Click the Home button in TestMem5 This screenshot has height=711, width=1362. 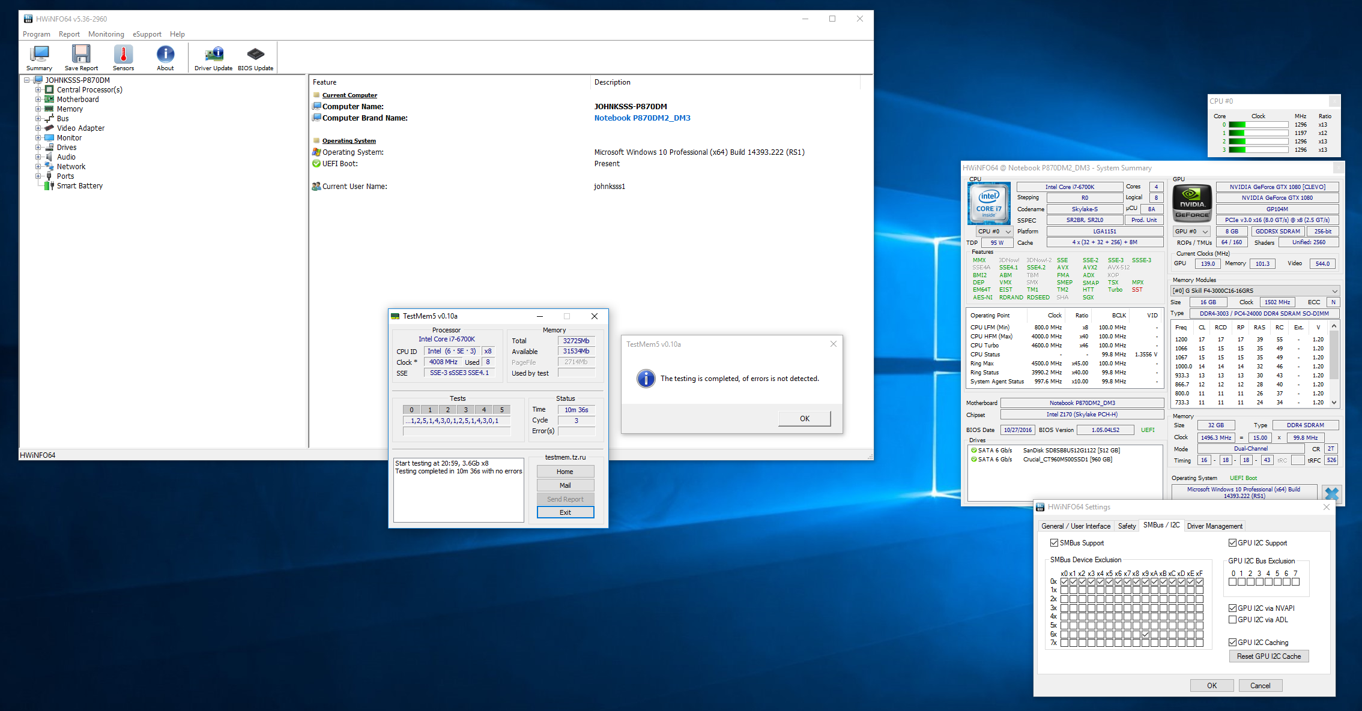565,472
